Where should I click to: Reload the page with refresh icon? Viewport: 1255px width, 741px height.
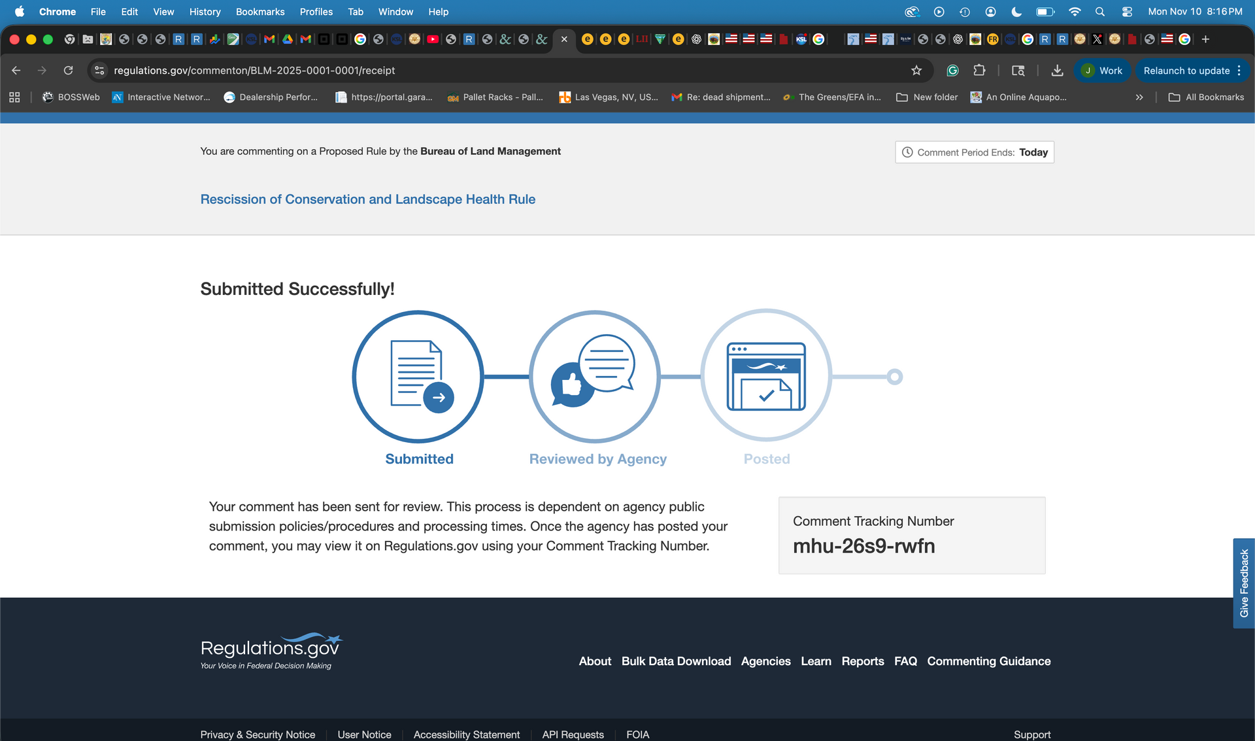pyautogui.click(x=68, y=71)
